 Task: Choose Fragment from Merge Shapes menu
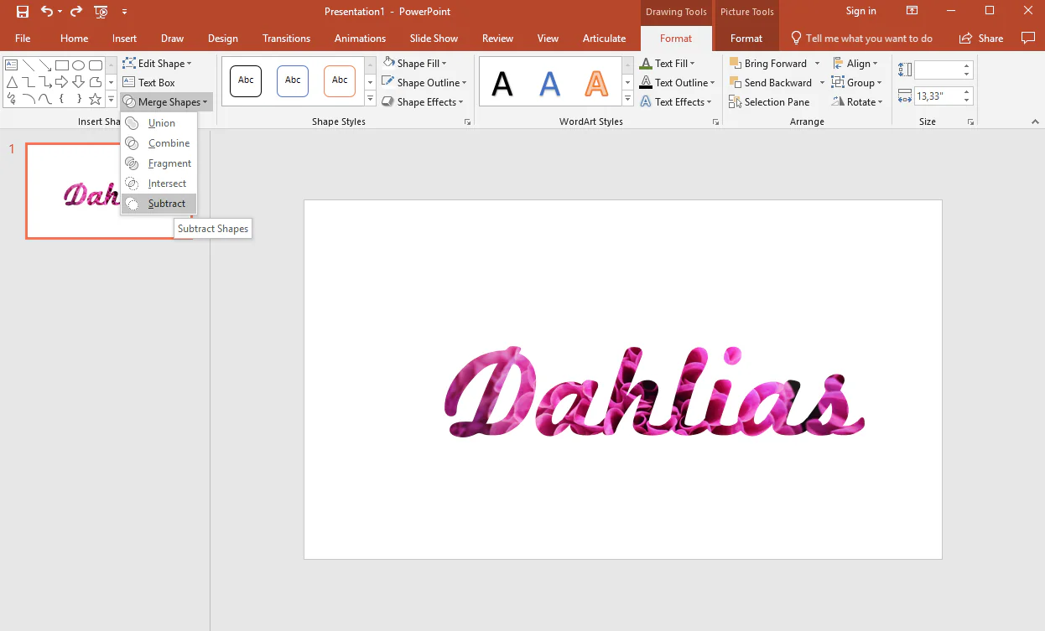(x=159, y=163)
